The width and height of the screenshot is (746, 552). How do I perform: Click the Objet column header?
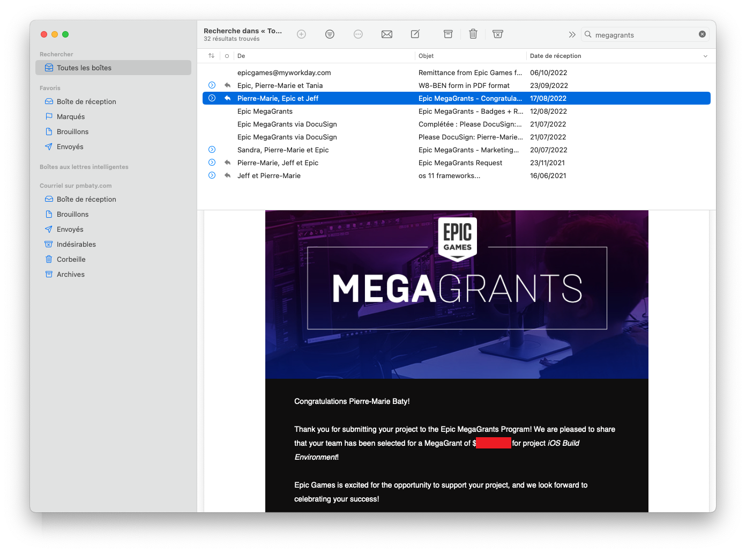pos(427,56)
